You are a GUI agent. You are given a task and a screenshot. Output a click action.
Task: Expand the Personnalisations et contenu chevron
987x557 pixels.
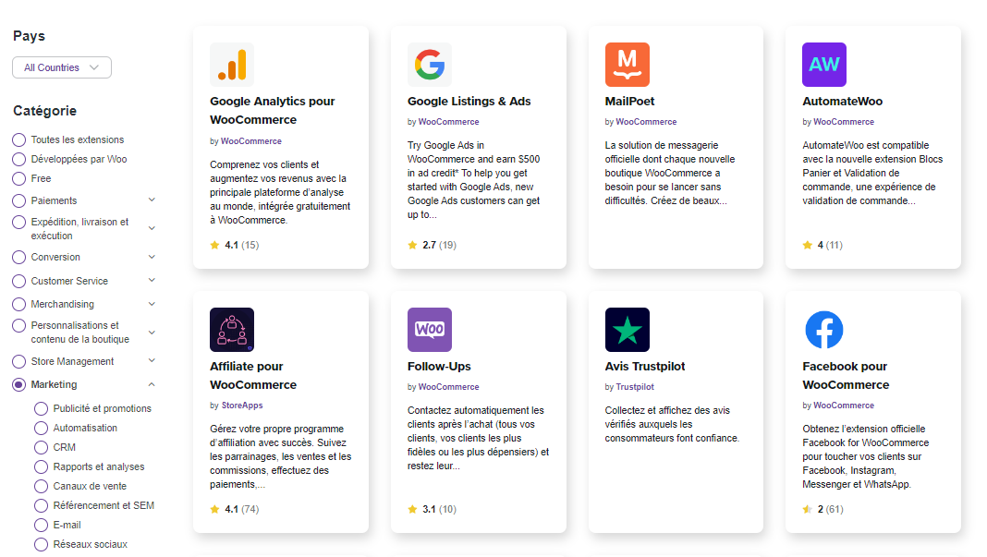(x=152, y=333)
